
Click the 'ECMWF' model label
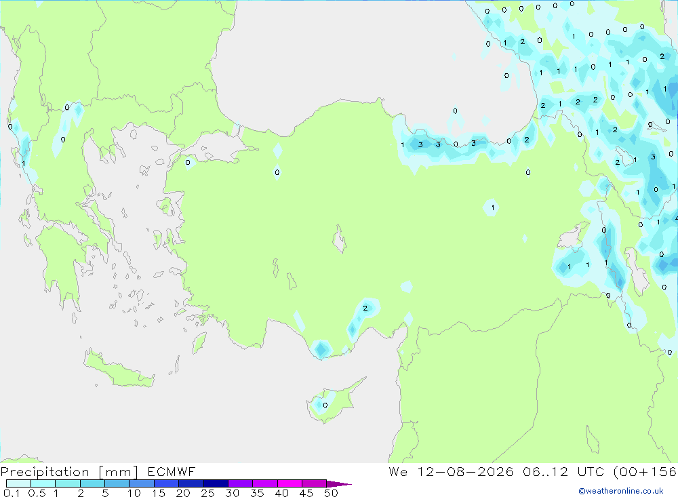point(172,471)
